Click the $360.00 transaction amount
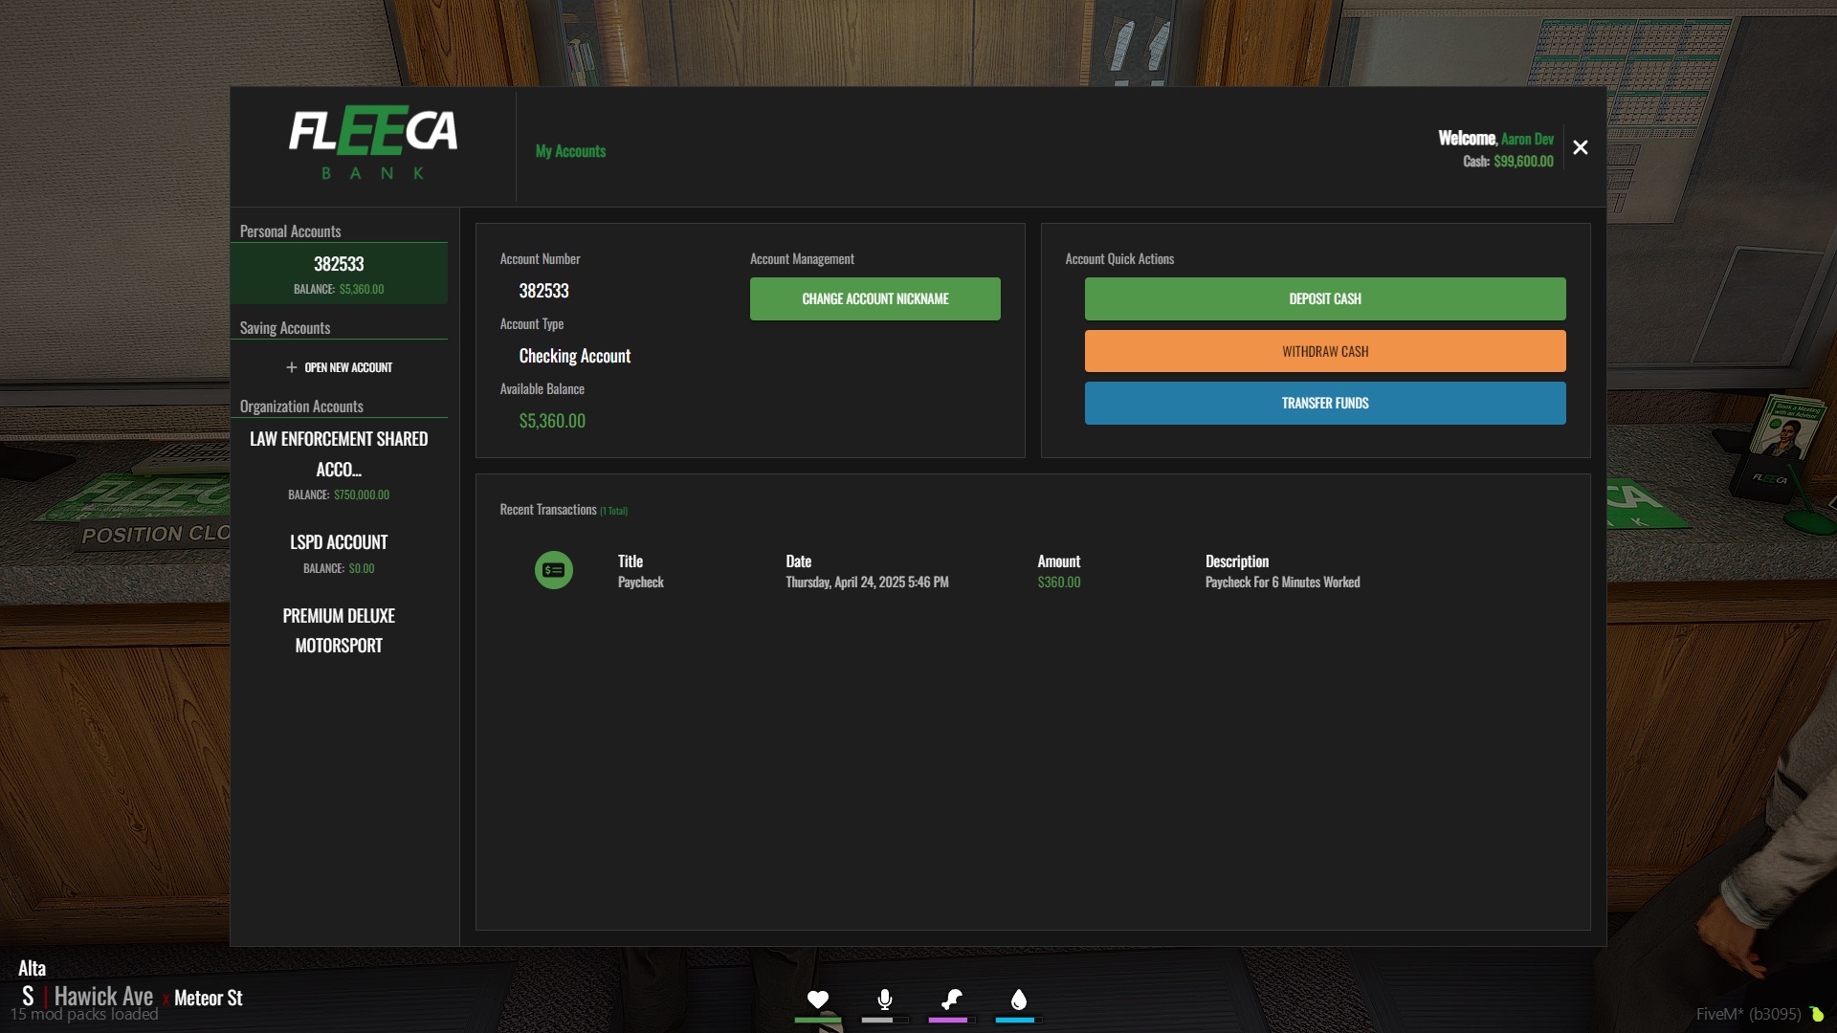 (x=1059, y=582)
